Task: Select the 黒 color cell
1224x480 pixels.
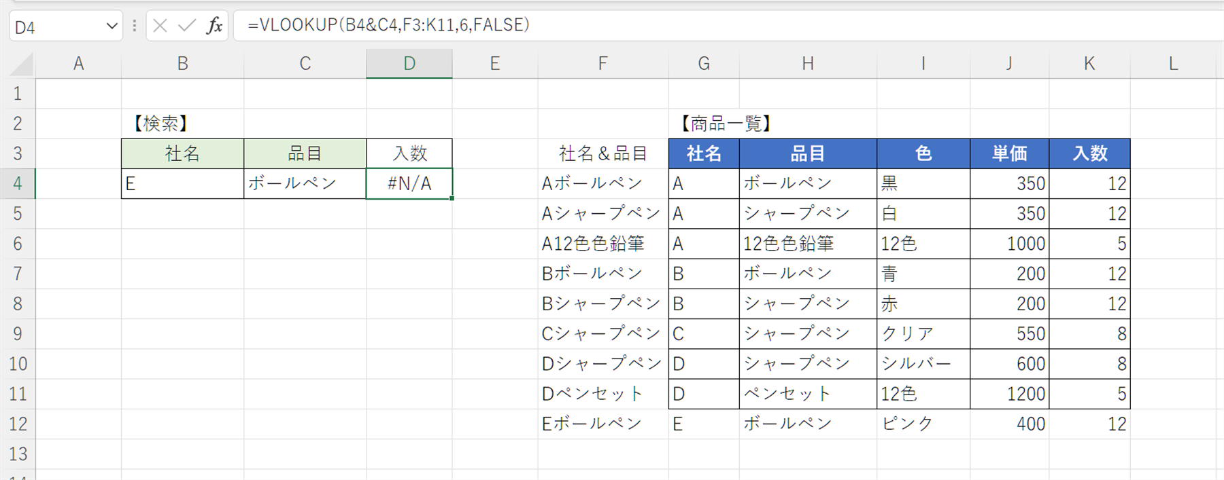Action: [923, 183]
